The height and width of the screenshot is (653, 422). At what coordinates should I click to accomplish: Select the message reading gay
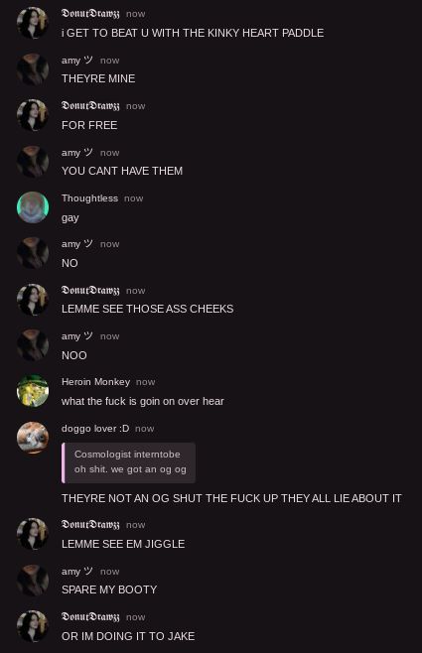(70, 218)
